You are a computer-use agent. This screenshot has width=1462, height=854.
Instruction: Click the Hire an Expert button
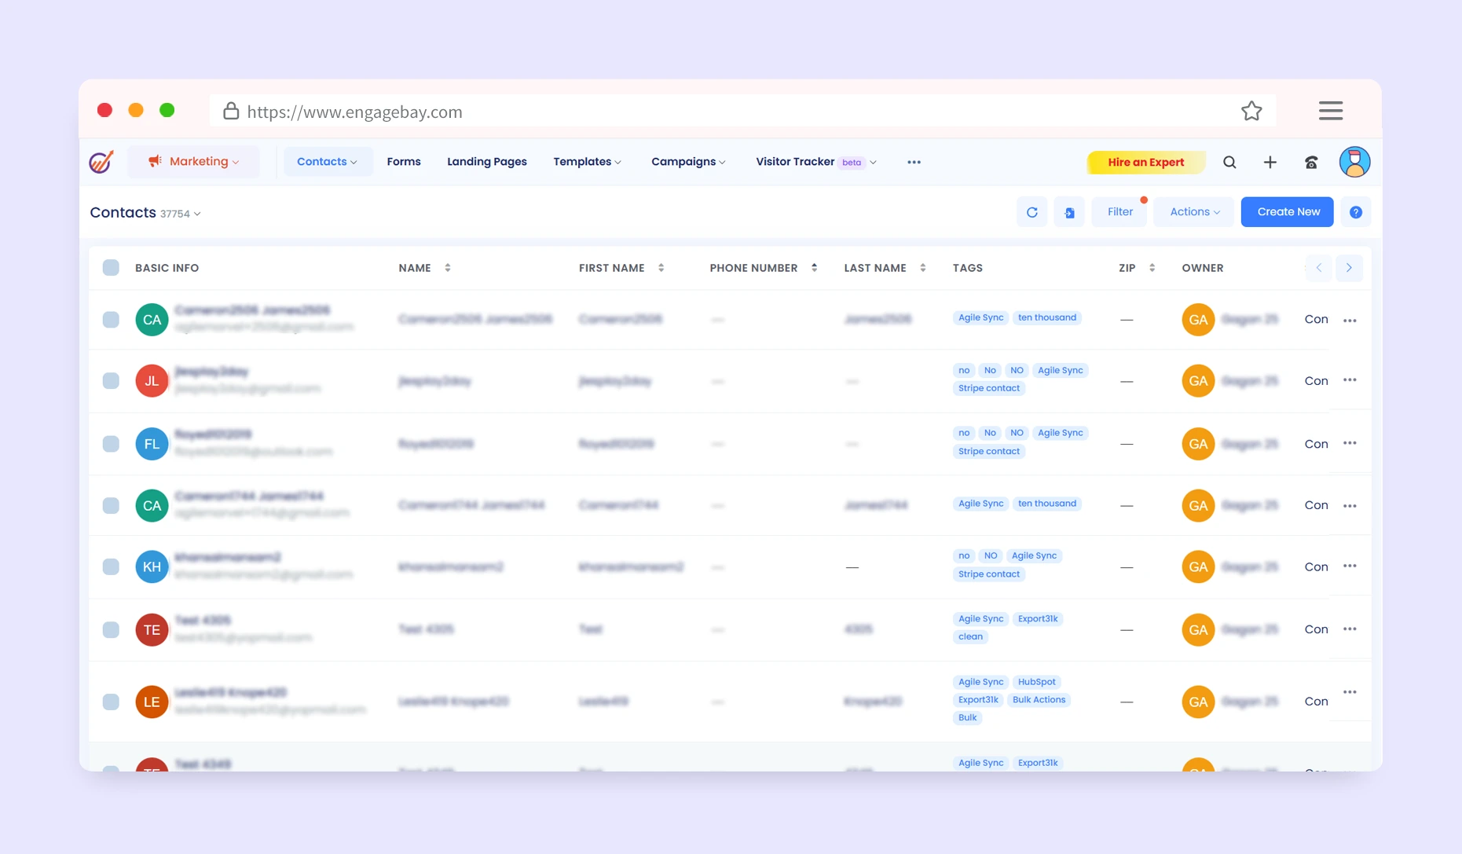tap(1145, 163)
